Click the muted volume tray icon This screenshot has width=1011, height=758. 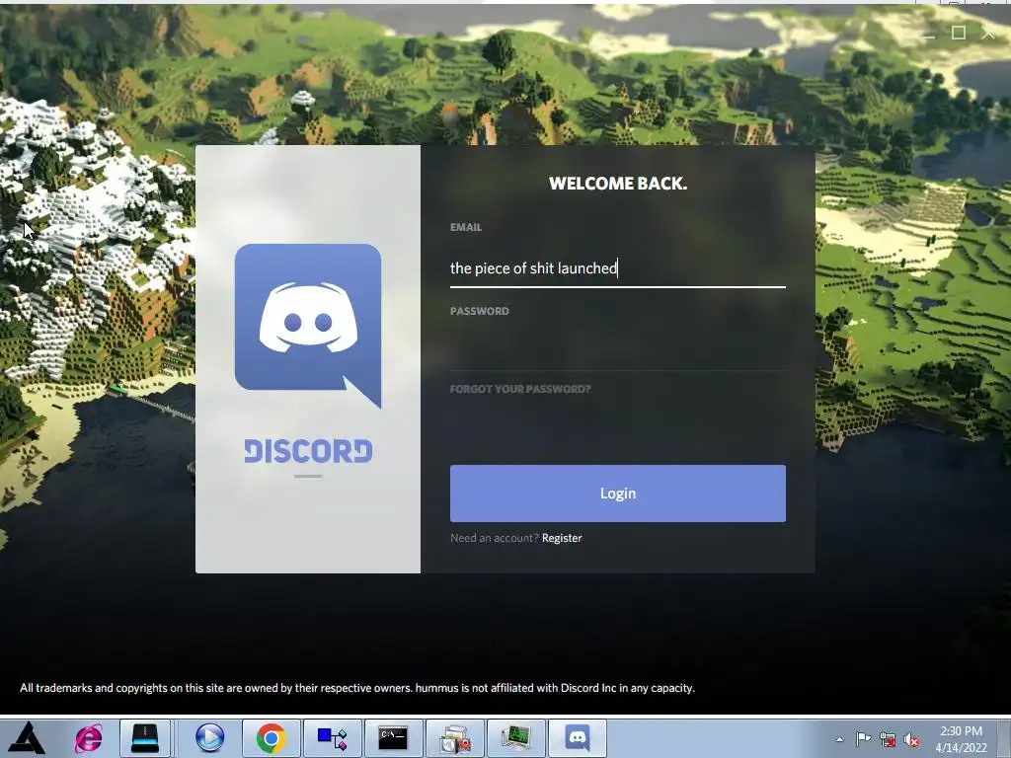911,739
